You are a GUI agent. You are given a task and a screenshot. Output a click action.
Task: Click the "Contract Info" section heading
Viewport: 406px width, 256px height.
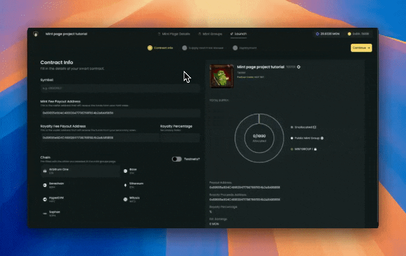57,62
